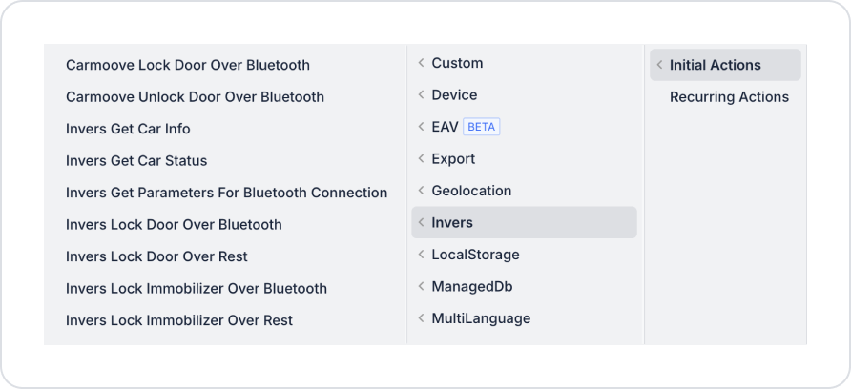
Task: Select Recurring Actions menu item
Action: coord(729,97)
